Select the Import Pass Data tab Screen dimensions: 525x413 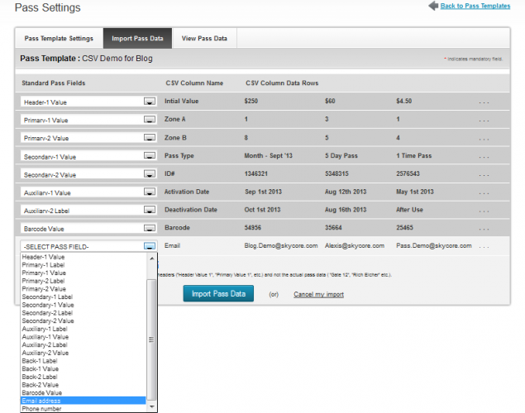point(137,39)
